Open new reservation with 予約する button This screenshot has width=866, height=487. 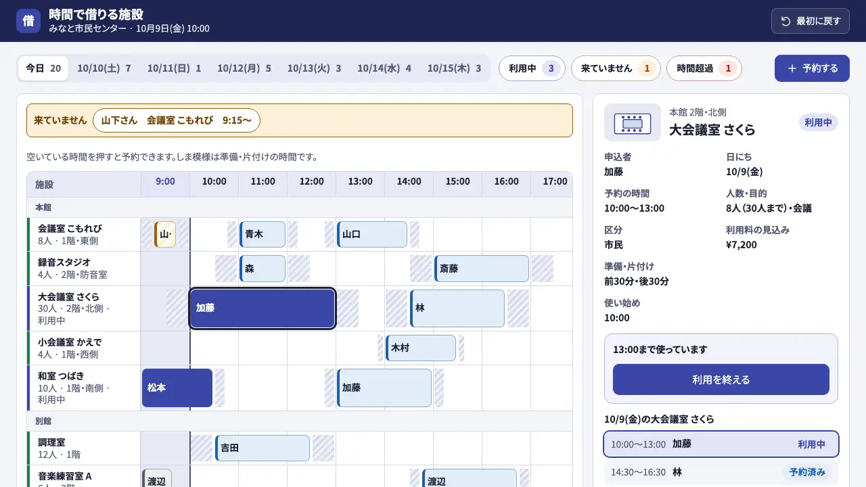(812, 68)
